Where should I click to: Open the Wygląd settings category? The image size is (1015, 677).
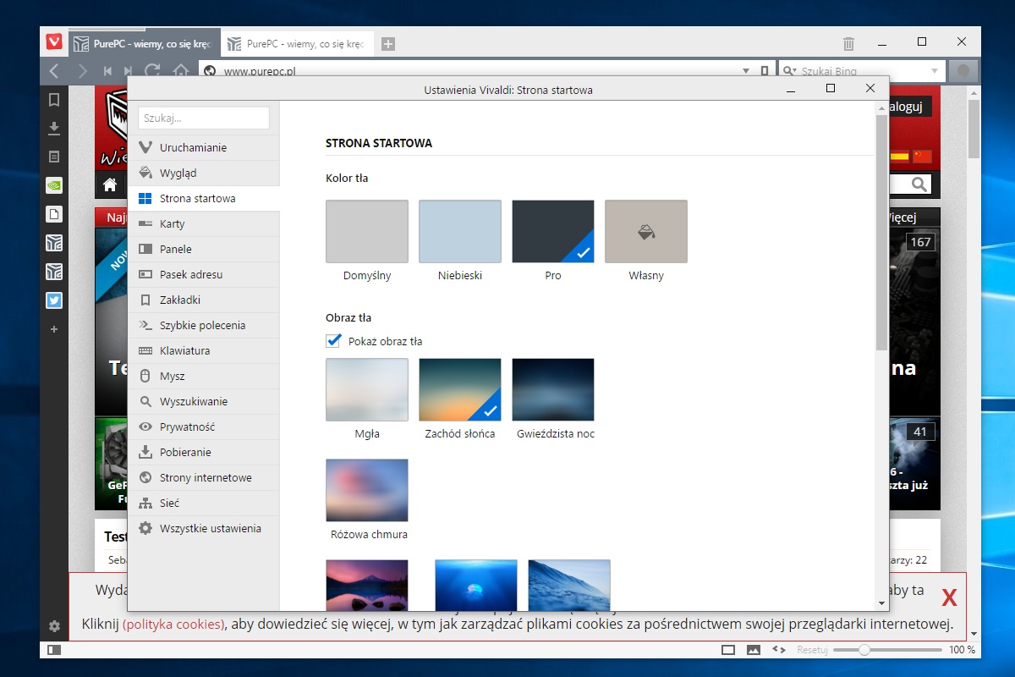pyautogui.click(x=178, y=173)
